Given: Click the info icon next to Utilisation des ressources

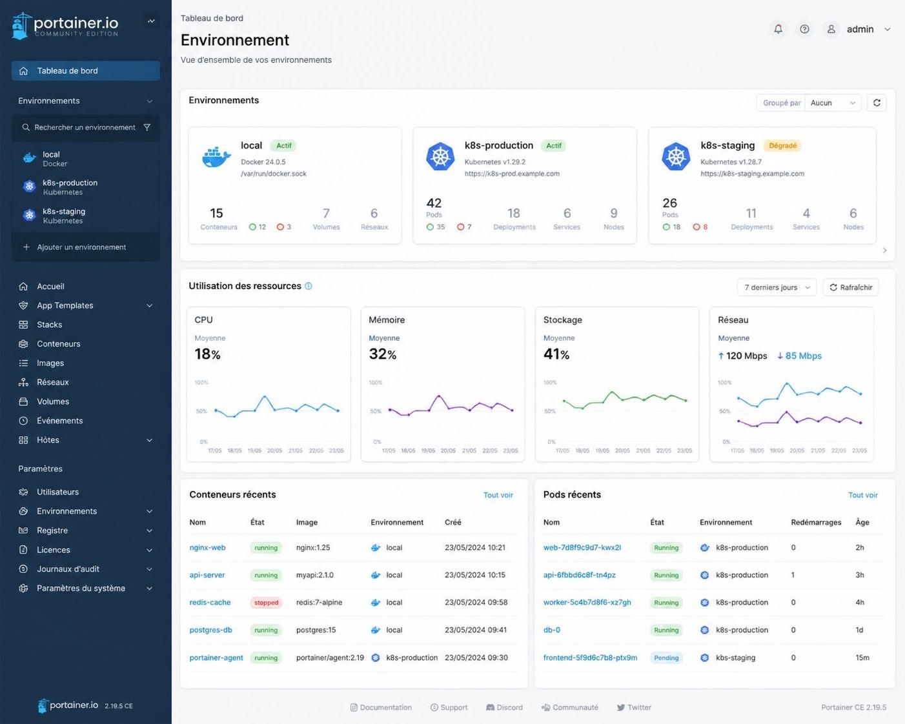Looking at the screenshot, I should coord(309,286).
